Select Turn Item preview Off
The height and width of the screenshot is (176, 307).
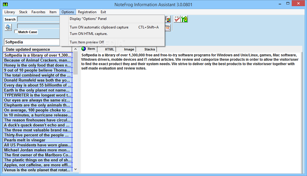point(112,42)
